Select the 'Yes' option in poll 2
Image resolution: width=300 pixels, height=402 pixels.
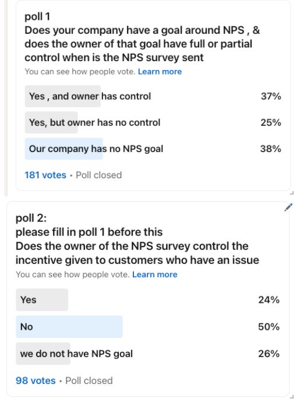tap(148, 299)
